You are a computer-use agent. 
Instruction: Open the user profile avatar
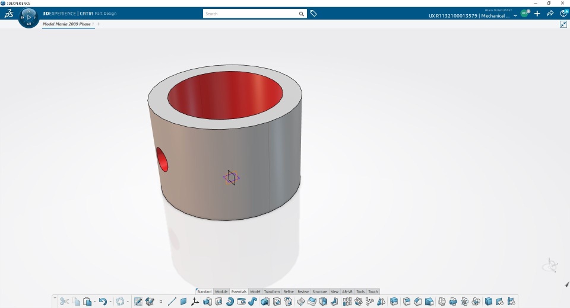tap(524, 13)
